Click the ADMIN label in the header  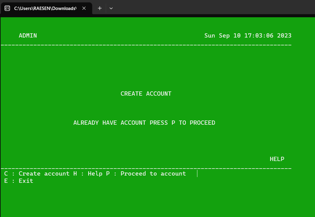[x=28, y=35]
